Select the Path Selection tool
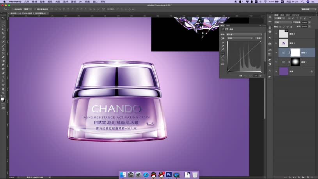318x179 pixels. pos(3,81)
